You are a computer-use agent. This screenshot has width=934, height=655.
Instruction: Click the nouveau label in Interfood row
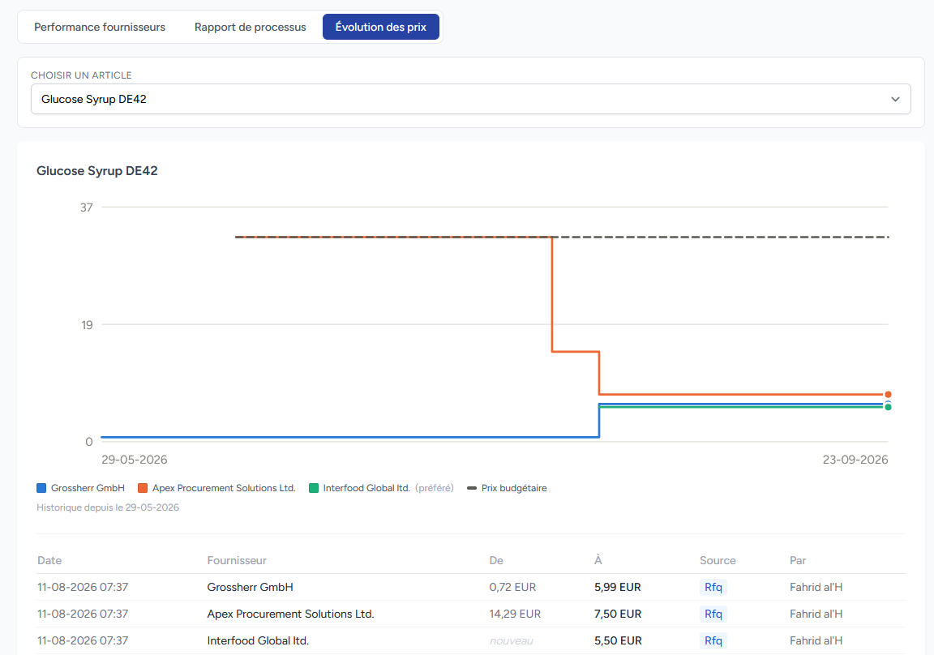511,640
